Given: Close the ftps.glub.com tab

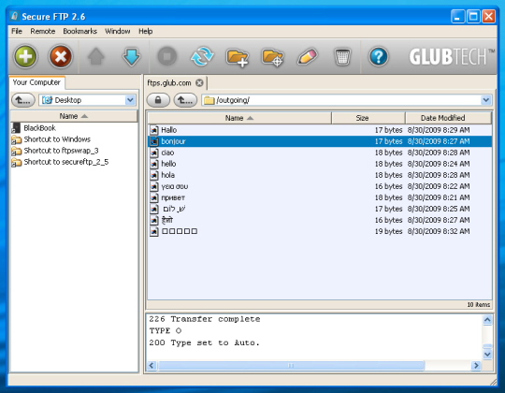Looking at the screenshot, I should [200, 83].
